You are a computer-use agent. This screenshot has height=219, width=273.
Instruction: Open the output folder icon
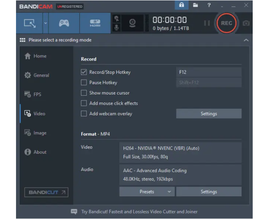coord(195,5)
